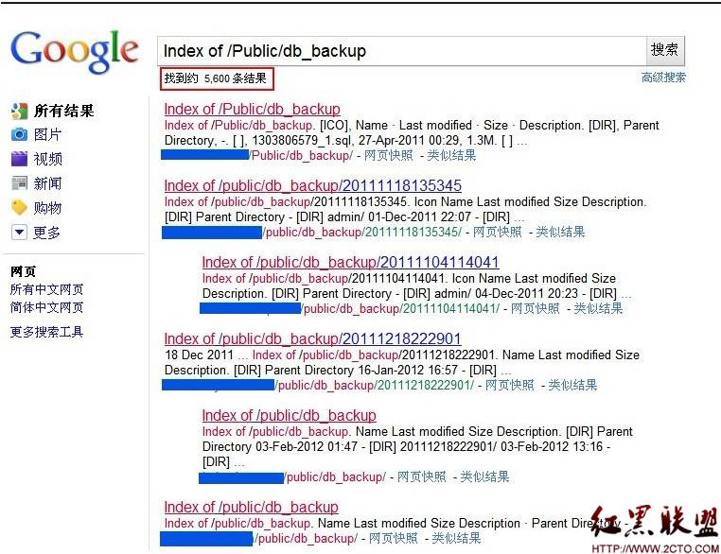Expand the 更多 dropdown arrow
Viewport: 721px width, 554px height.
tap(19, 232)
